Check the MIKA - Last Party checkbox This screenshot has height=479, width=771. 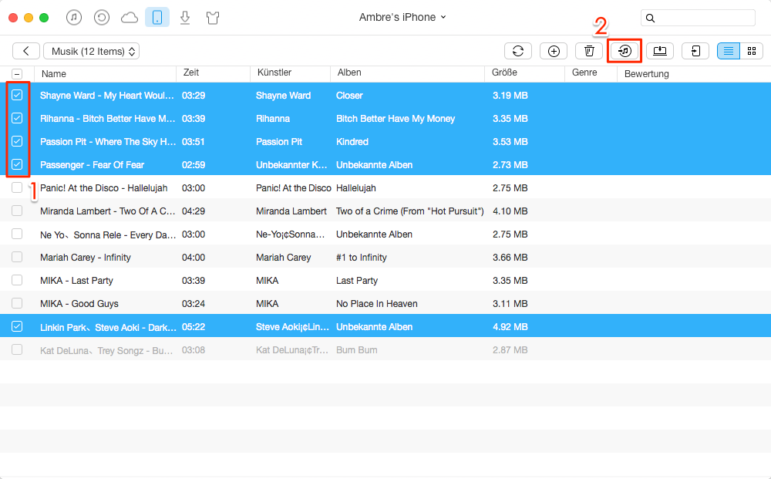tap(17, 280)
